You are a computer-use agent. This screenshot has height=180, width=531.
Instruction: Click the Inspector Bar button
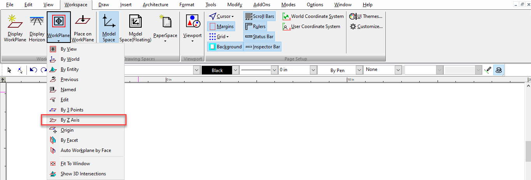[x=262, y=47]
